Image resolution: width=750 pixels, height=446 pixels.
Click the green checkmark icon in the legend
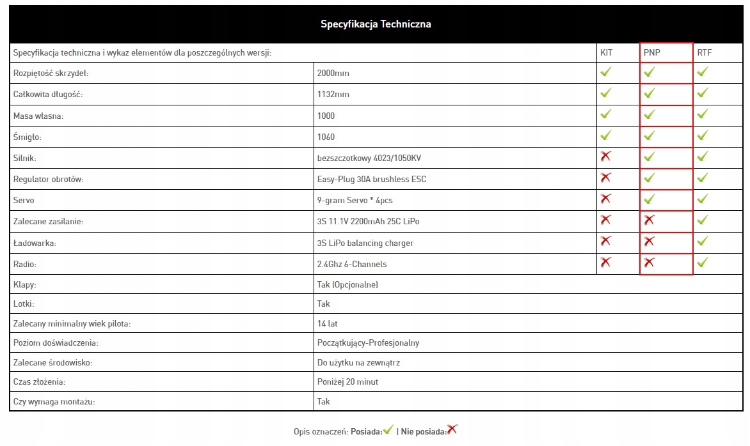(388, 429)
